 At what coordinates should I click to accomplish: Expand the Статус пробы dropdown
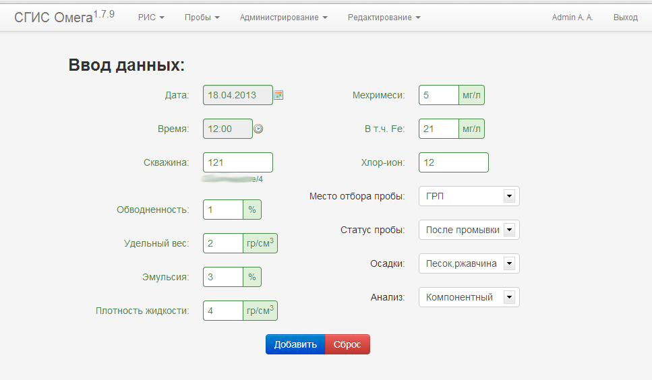tap(469, 230)
